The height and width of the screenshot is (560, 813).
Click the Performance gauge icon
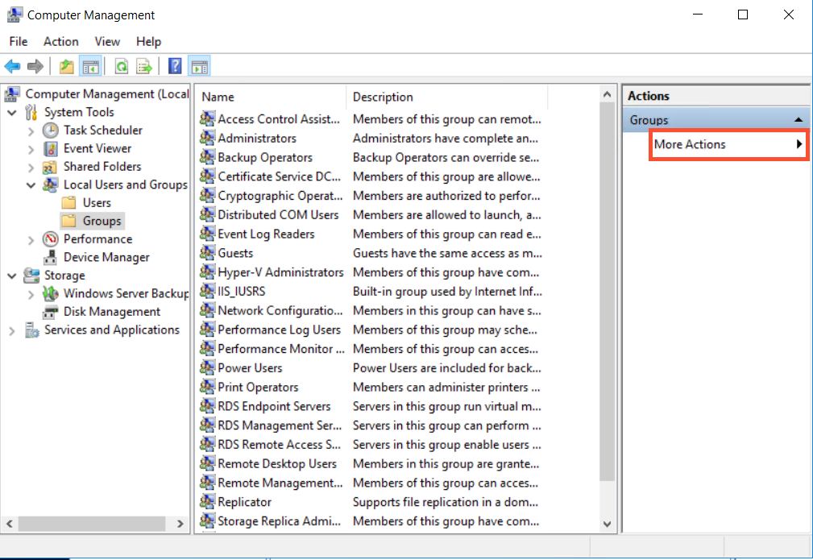(50, 239)
